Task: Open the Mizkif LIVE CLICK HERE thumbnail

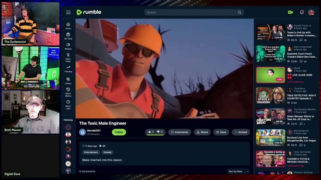Action: click(x=271, y=75)
